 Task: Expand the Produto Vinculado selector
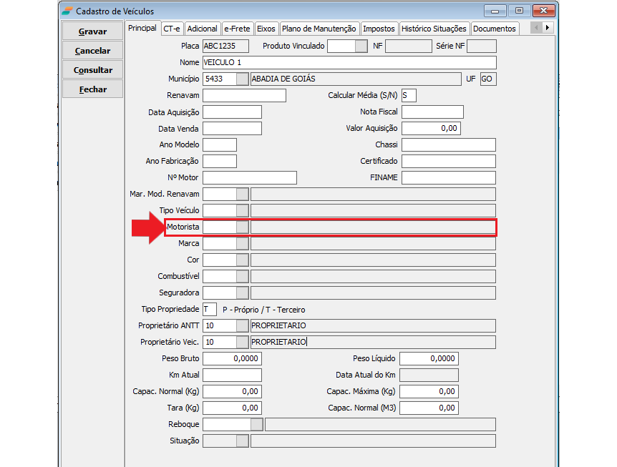coord(361,46)
